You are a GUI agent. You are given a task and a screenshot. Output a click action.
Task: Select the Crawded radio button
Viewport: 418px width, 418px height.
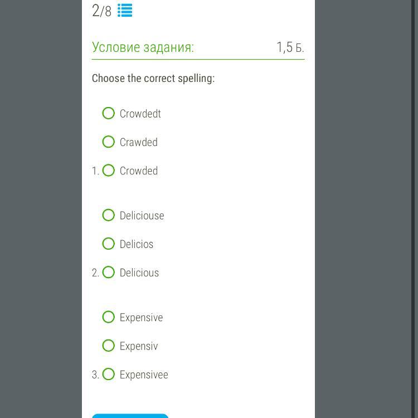[109, 142]
